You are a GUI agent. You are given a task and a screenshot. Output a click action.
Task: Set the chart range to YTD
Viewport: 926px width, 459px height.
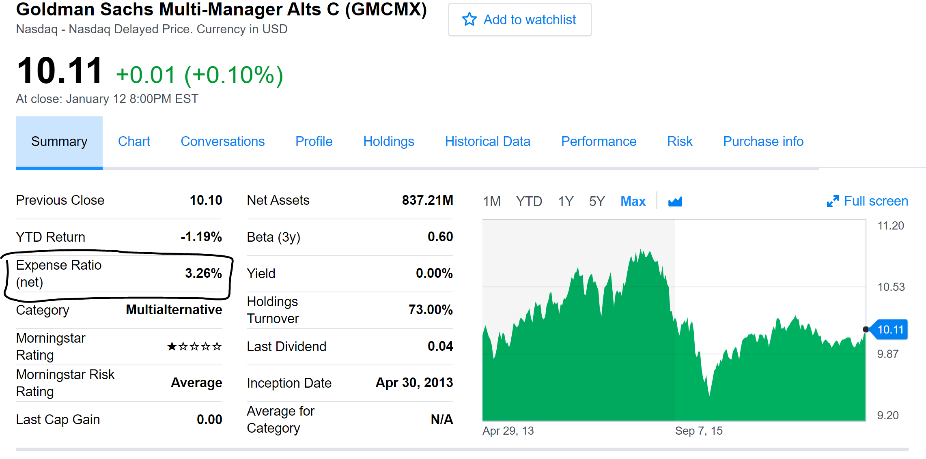[x=529, y=201]
